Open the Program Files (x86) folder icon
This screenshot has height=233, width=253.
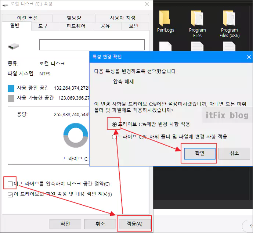[x=229, y=18]
